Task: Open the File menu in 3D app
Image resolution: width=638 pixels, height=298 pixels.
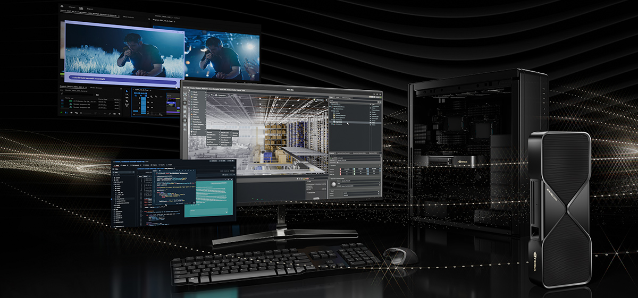Action: (x=184, y=88)
